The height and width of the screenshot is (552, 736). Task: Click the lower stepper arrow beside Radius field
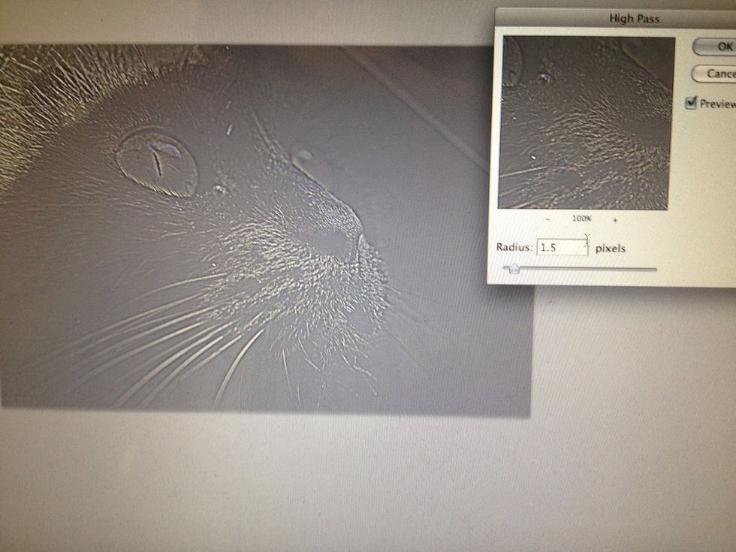[x=587, y=251]
